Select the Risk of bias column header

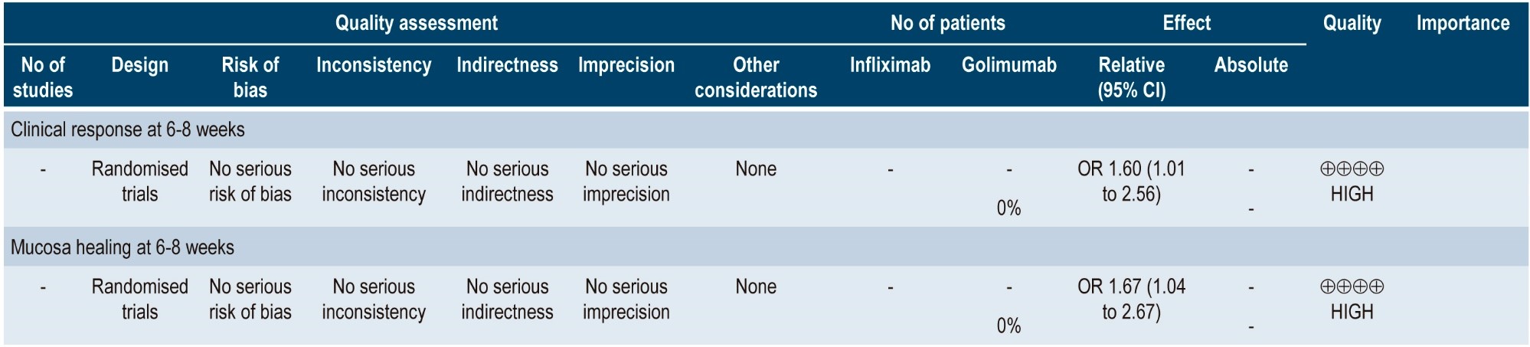[x=250, y=77]
